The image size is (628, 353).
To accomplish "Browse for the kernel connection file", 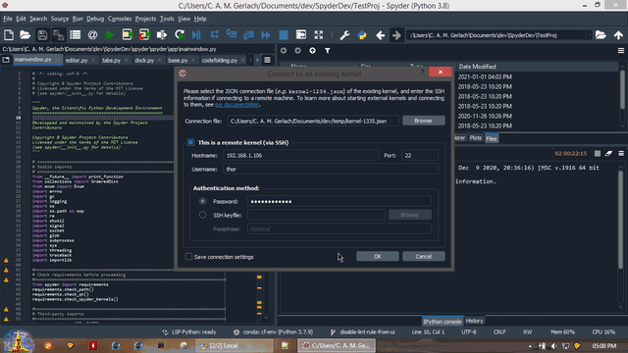I will pyautogui.click(x=423, y=121).
